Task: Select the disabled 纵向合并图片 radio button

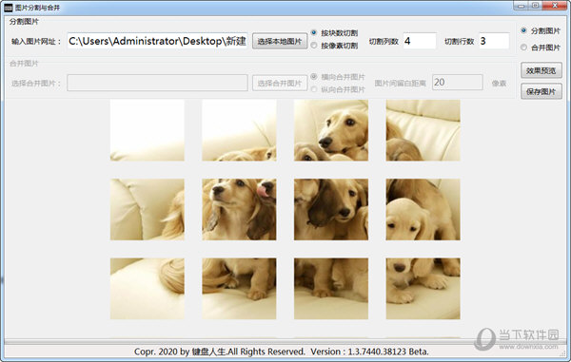Action: (313, 89)
